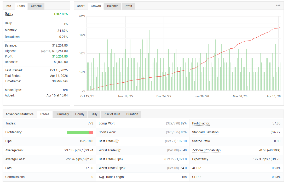Click the deposits value $3,000.00
The height and width of the screenshot is (183, 288).
tap(61, 62)
